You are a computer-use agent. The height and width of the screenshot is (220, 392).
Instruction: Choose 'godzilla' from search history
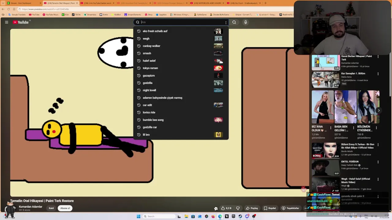pyautogui.click(x=181, y=83)
